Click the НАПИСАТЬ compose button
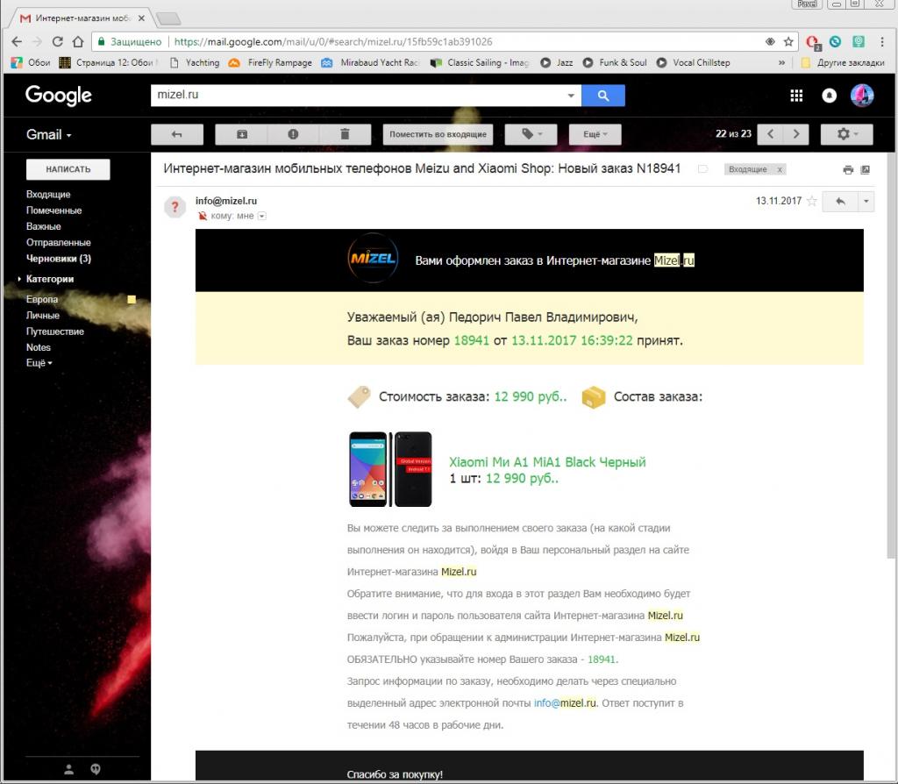Image resolution: width=898 pixels, height=784 pixels. tap(68, 169)
